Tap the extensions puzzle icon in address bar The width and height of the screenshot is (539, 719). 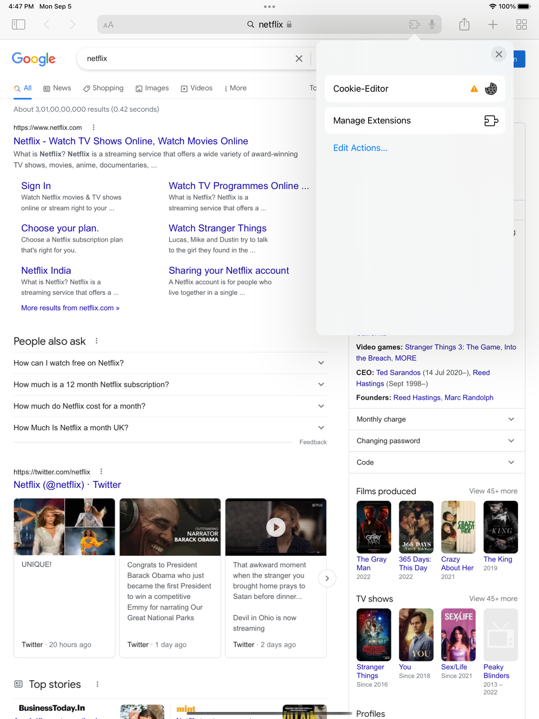pyautogui.click(x=414, y=24)
